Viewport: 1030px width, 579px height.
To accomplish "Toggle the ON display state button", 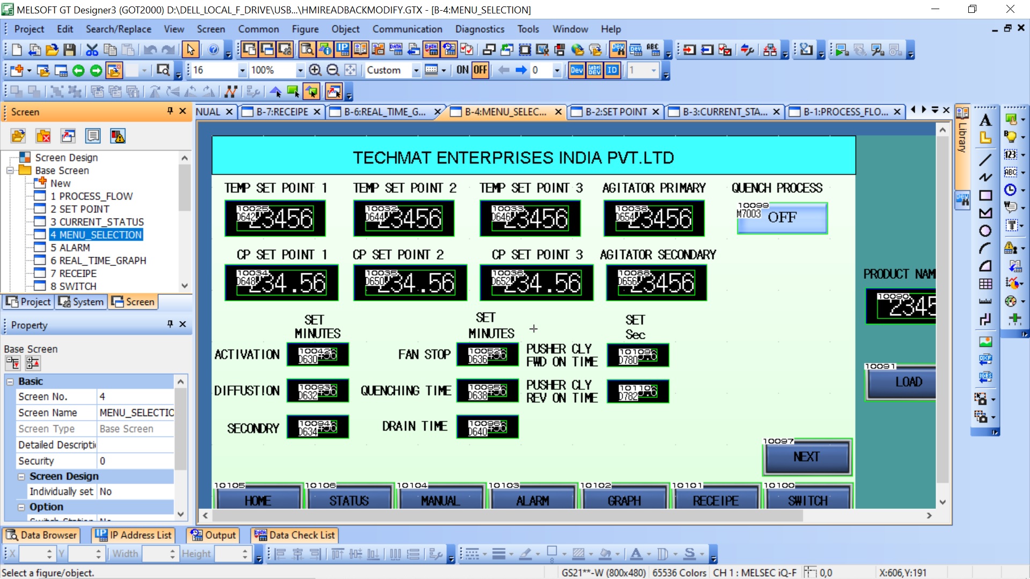I will [x=462, y=70].
